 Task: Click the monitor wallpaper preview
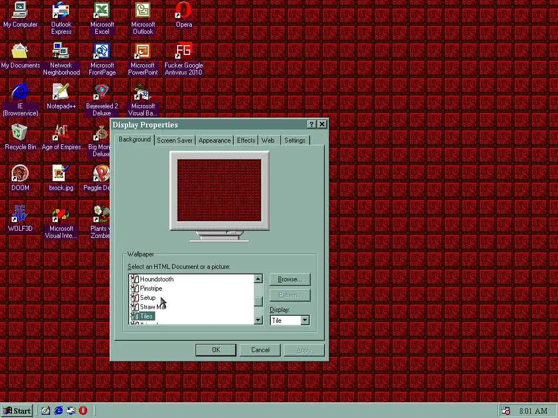coord(219,190)
